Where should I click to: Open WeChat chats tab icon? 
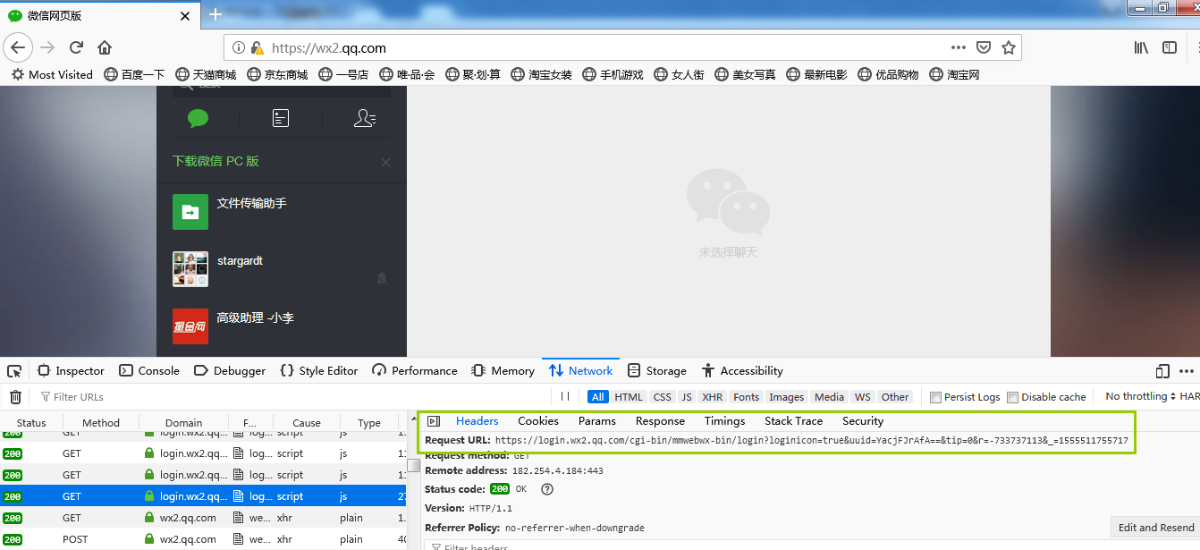coord(198,118)
